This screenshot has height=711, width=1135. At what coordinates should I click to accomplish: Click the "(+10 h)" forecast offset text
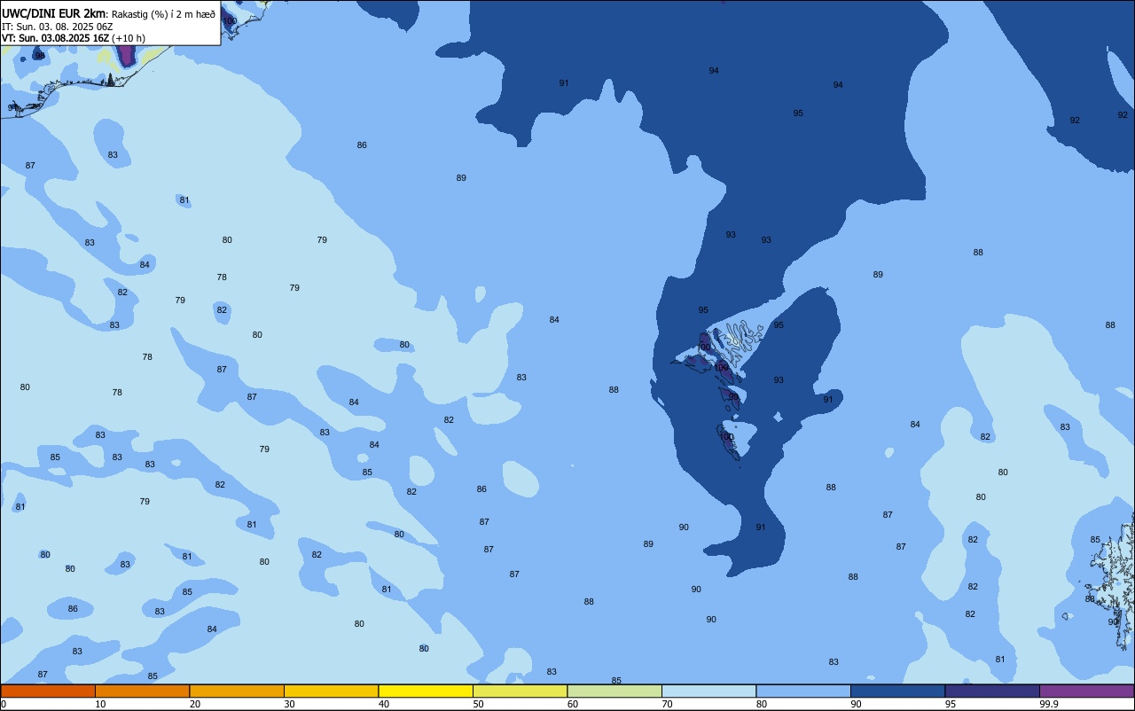coord(129,38)
